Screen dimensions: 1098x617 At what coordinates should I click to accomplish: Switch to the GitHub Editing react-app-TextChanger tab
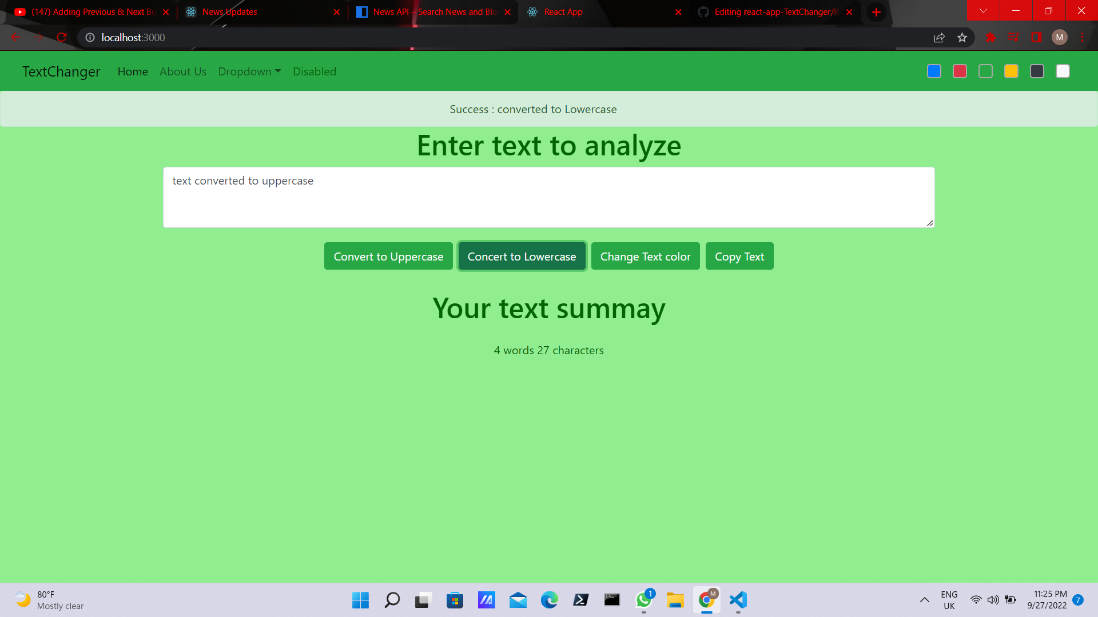775,12
